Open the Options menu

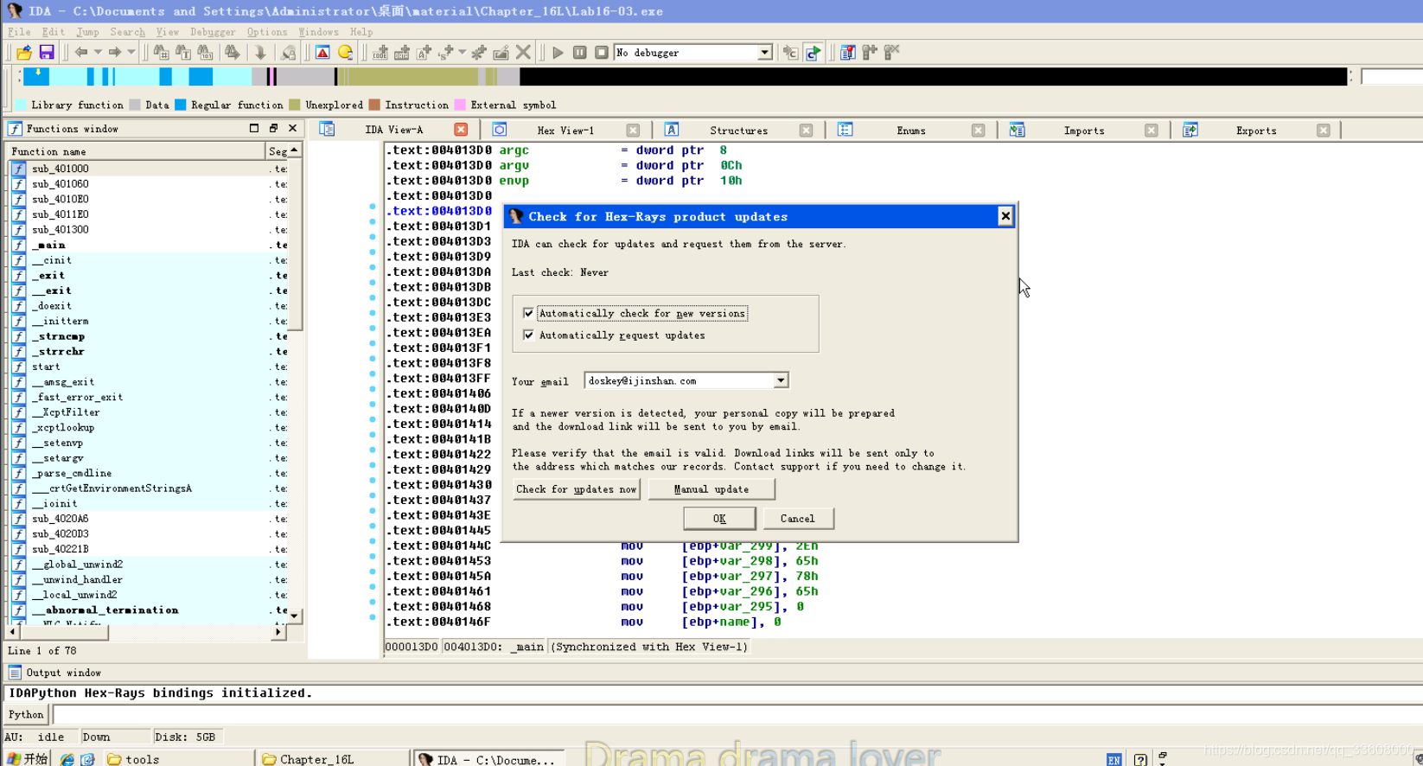coord(267,32)
